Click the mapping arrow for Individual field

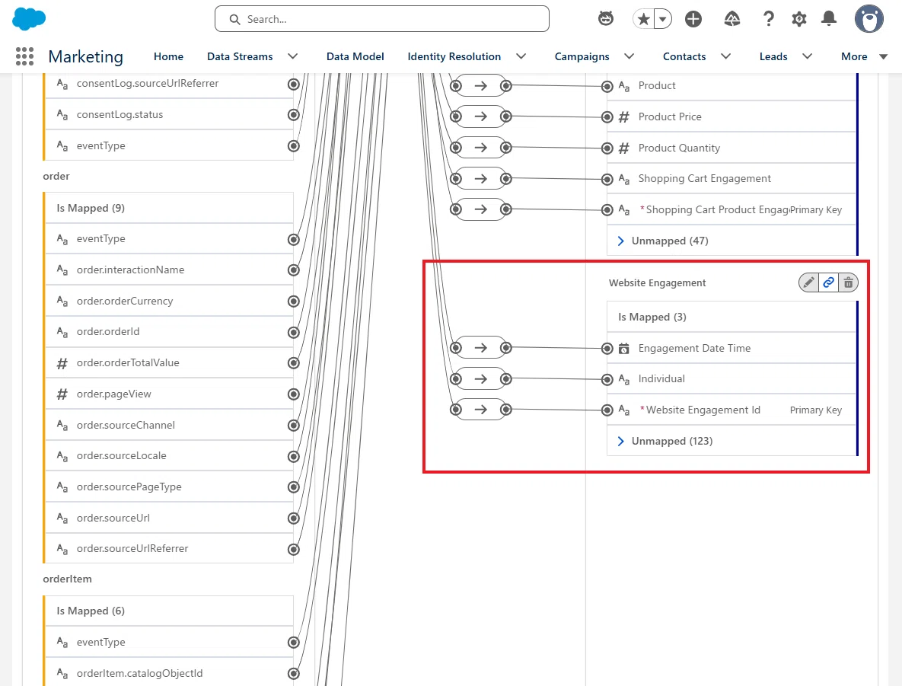coord(481,378)
